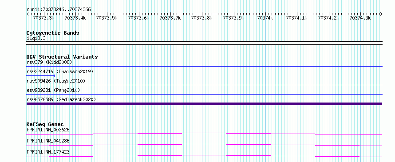Click the 70373.7k ruler tick label
The image size is (395, 162).
click(x=170, y=18)
